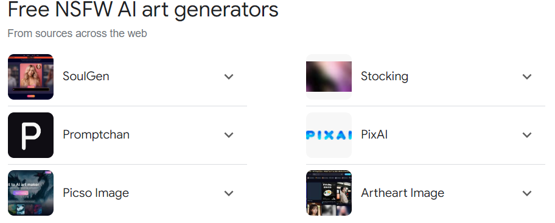Click the Stocking blurred thumbnail

[329, 77]
